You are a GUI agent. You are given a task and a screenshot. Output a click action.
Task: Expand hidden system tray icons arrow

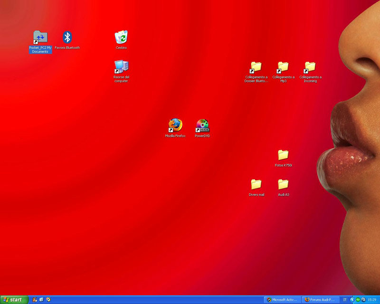[x=352, y=300]
